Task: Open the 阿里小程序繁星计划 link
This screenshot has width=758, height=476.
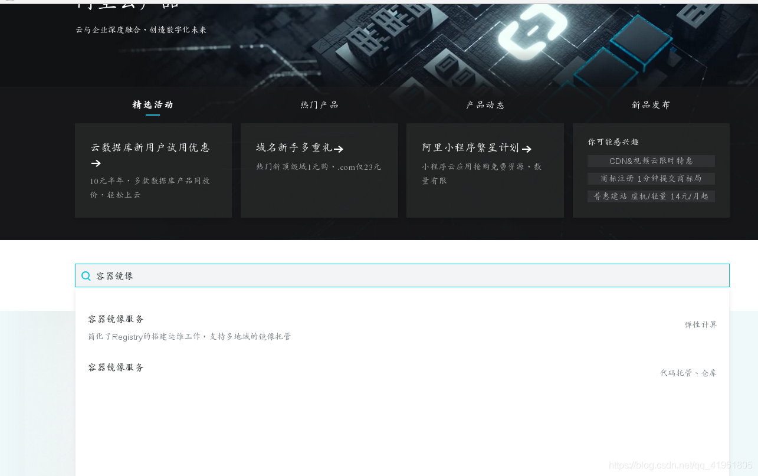Action: [x=470, y=147]
